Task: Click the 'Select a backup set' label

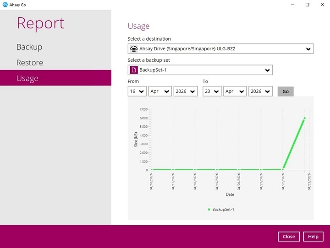Action: pyautogui.click(x=148, y=60)
